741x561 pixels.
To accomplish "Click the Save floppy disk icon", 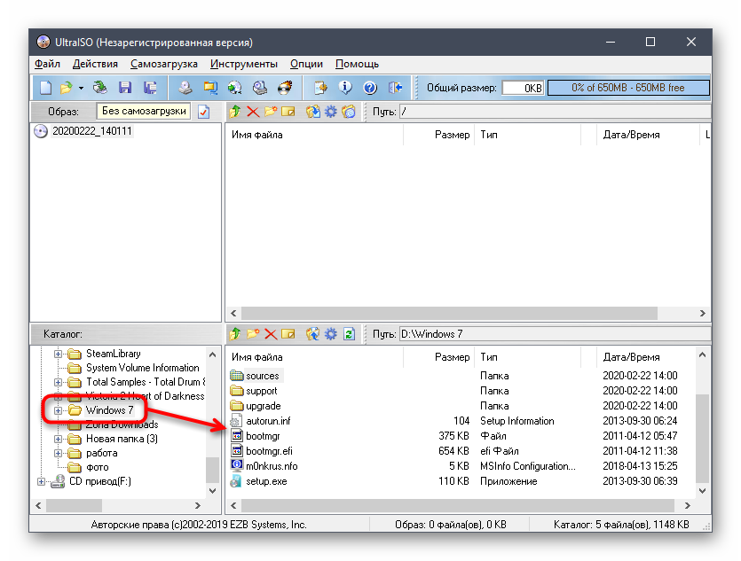I will (x=125, y=88).
